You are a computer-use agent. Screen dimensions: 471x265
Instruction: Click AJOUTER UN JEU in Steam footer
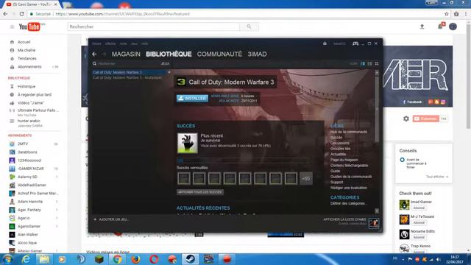114,219
